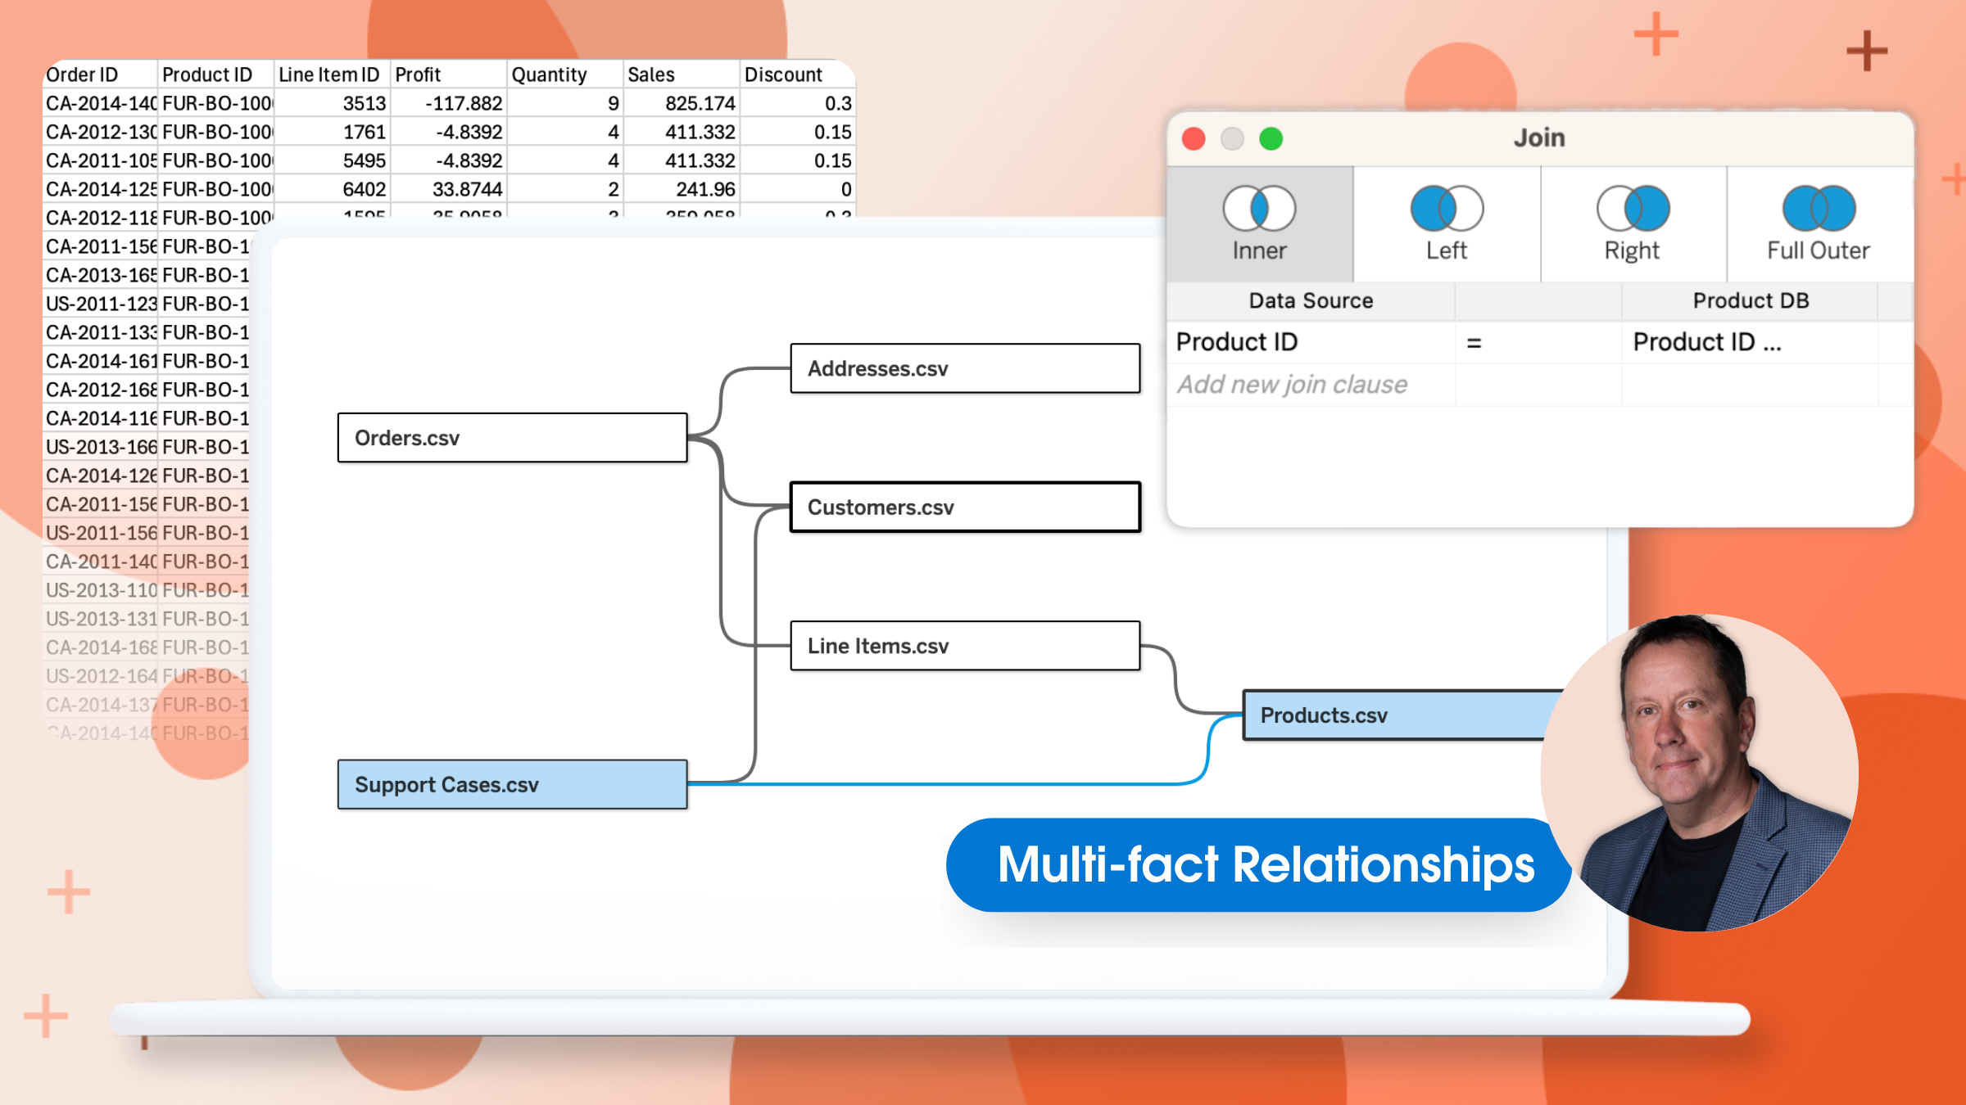Image resolution: width=1966 pixels, height=1105 pixels.
Task: Open the join operator equals dropdown
Action: [x=1474, y=343]
